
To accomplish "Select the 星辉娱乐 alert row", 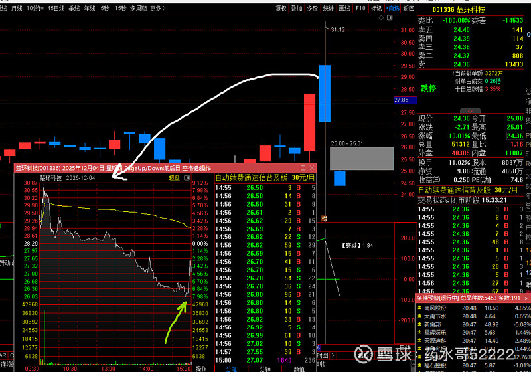I will [x=473, y=332].
